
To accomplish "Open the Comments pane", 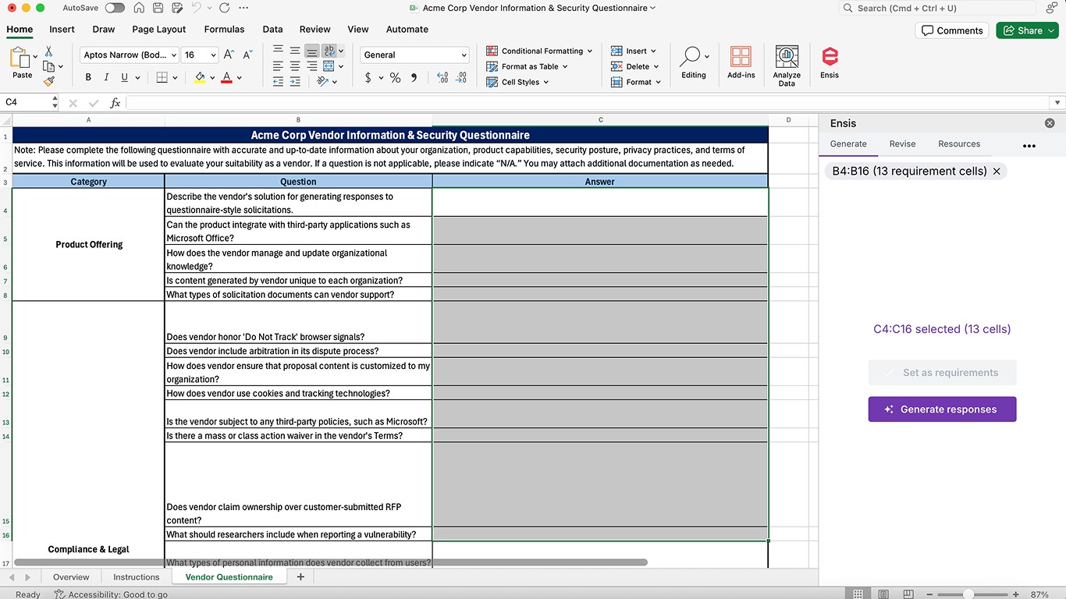I will 951,30.
